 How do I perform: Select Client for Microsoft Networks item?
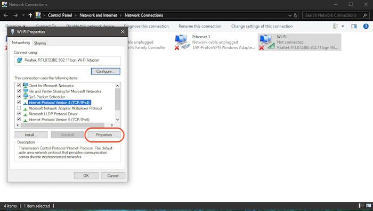(51, 86)
